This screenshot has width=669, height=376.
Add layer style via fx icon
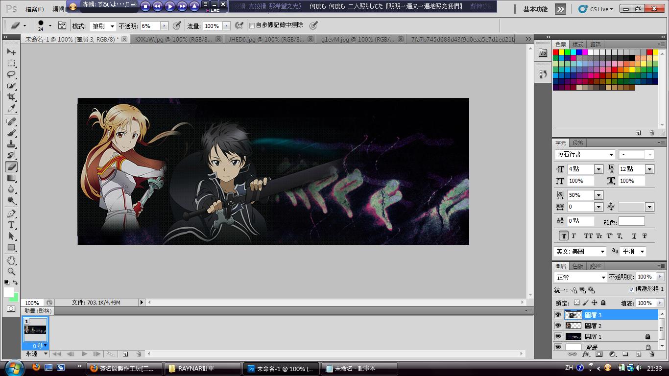point(585,354)
